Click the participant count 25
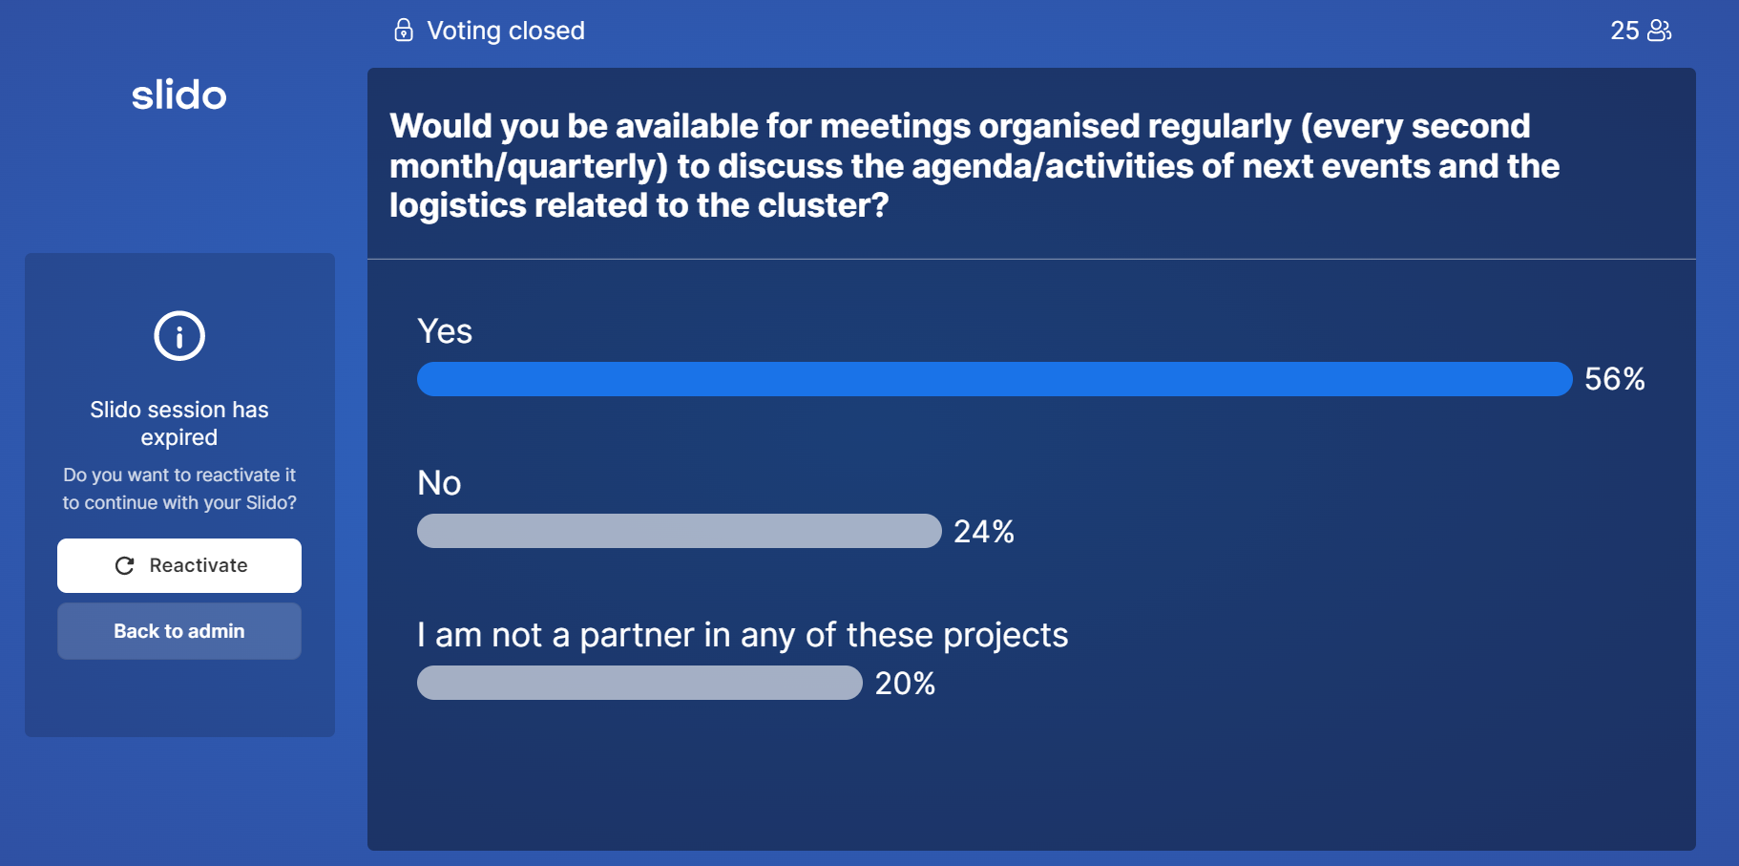Viewport: 1739px width, 866px height. tap(1624, 31)
